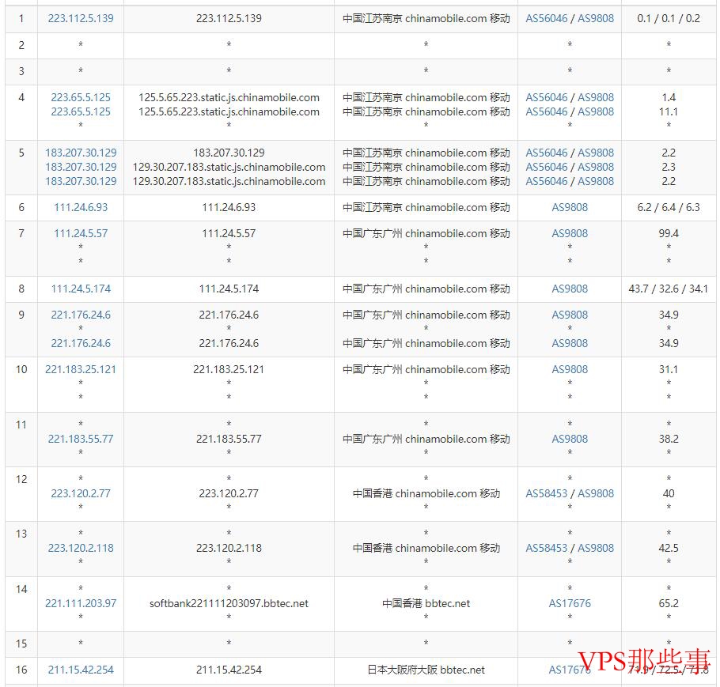
Task: Open the AS9808 link for hop 11
Action: tap(570, 439)
